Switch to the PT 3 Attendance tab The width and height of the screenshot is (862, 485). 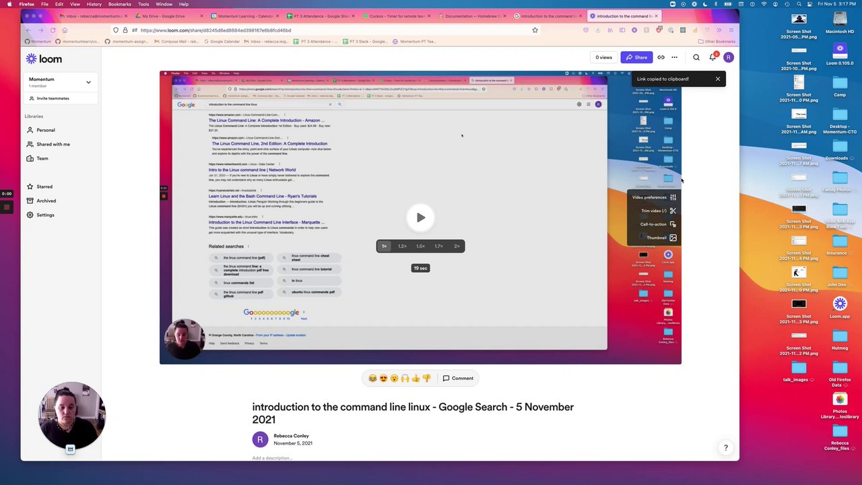319,16
